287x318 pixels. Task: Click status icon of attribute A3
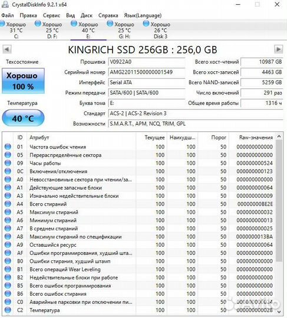[x=8, y=196]
